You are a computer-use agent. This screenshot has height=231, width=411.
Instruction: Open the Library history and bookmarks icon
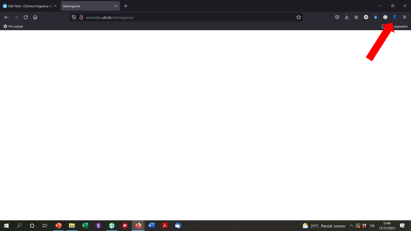click(x=356, y=17)
